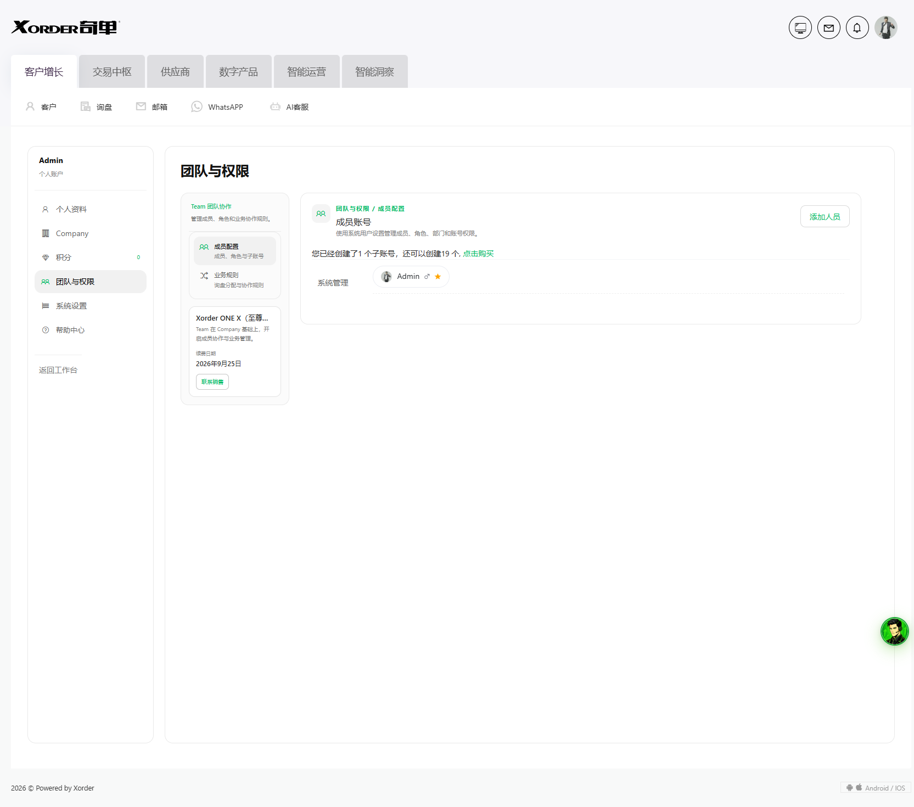Click the 点击购买 link
Screen dimensions: 914x807
[x=479, y=254]
